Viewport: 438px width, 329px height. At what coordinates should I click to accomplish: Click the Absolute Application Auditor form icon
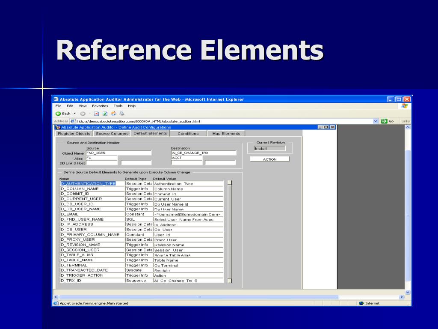pyautogui.click(x=58, y=127)
